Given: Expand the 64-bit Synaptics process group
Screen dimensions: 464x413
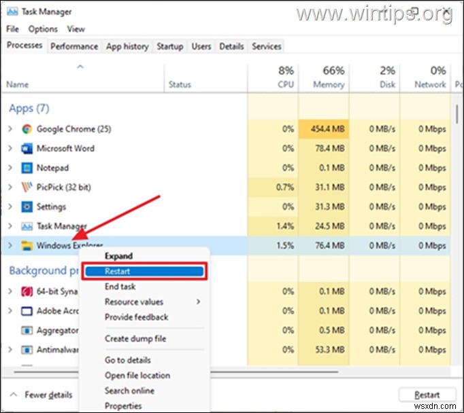Looking at the screenshot, I should [x=10, y=291].
